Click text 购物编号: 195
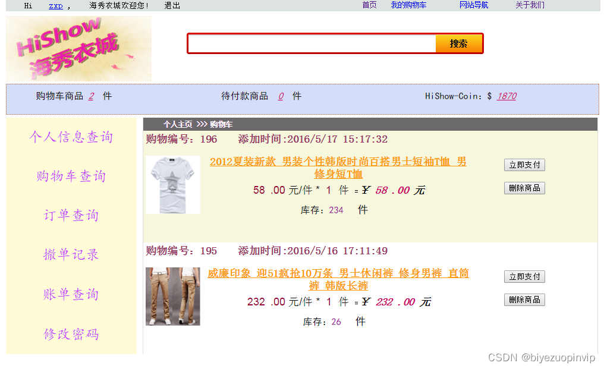This screenshot has width=604, height=369. click(x=181, y=251)
